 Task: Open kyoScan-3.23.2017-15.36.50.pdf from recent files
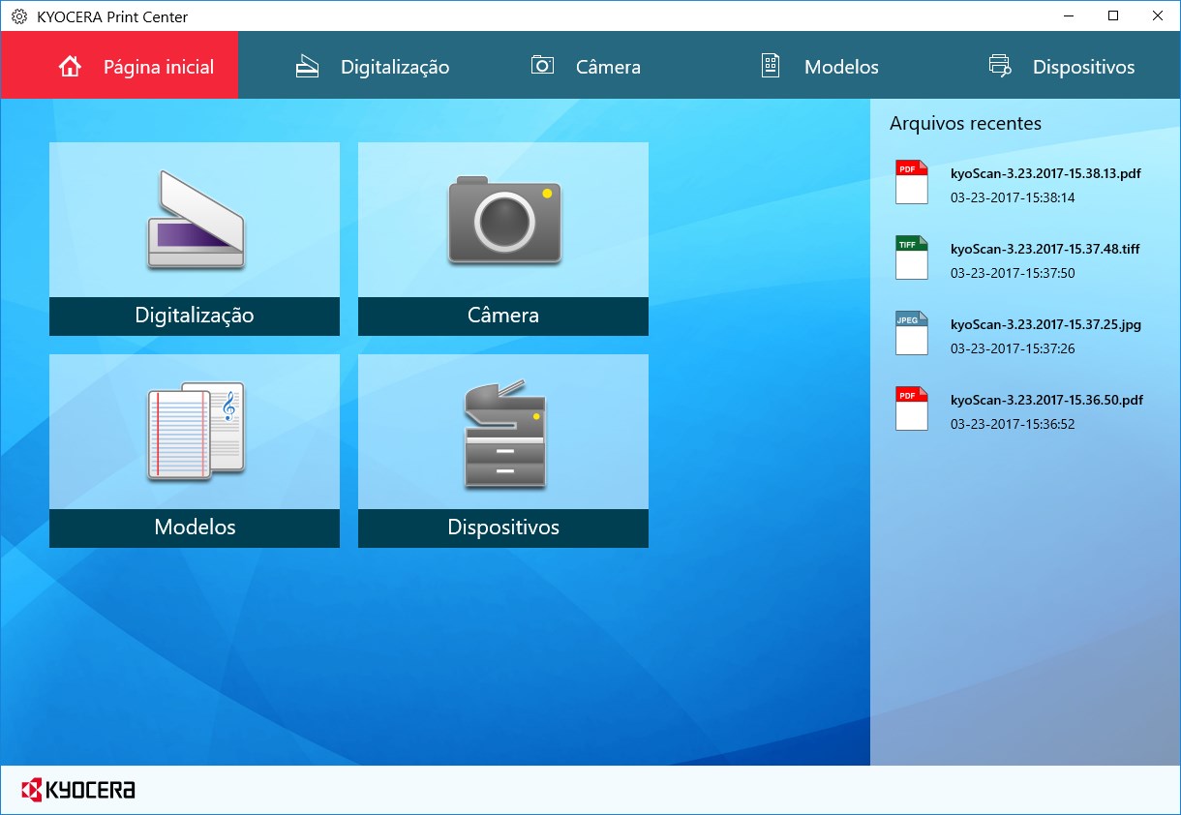click(1045, 400)
